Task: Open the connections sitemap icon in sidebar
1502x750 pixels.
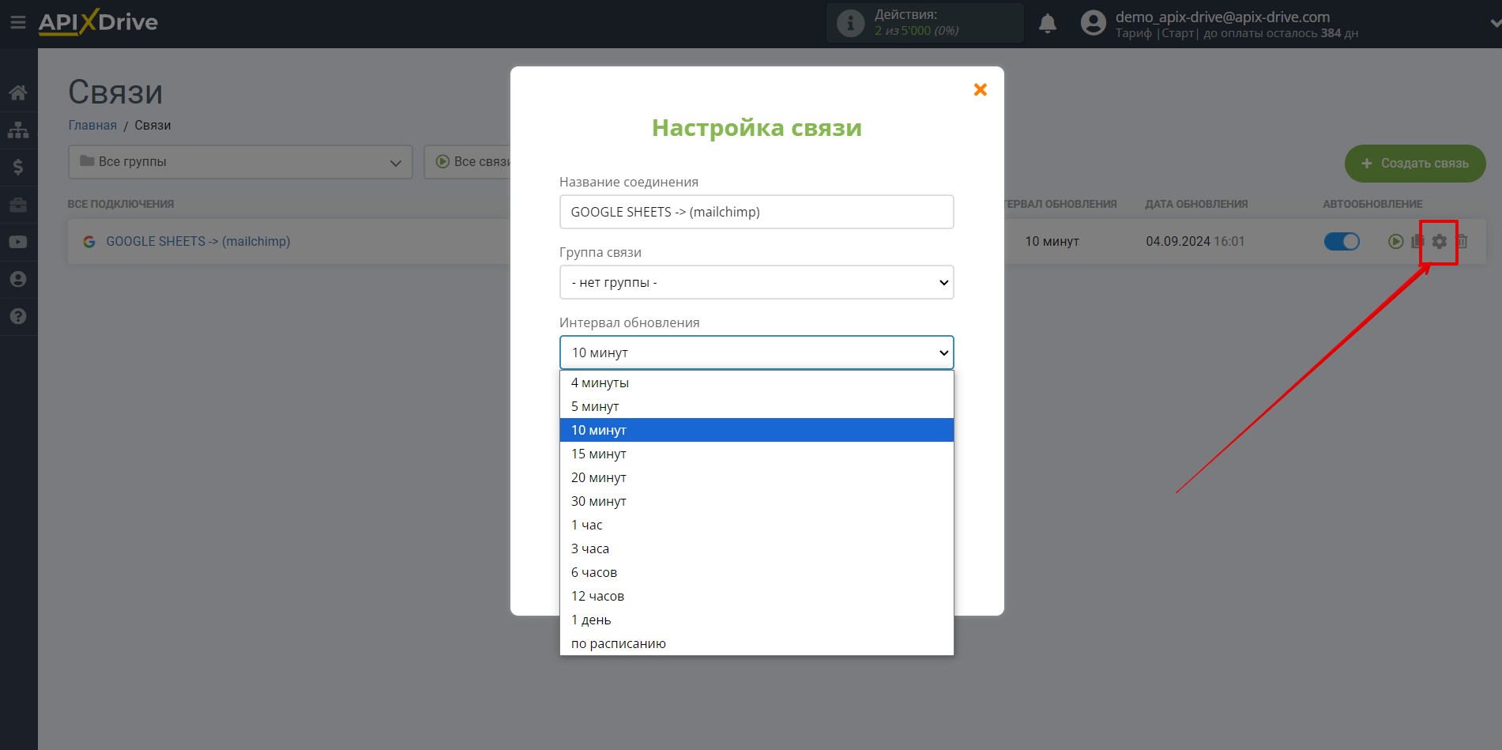Action: click(18, 130)
